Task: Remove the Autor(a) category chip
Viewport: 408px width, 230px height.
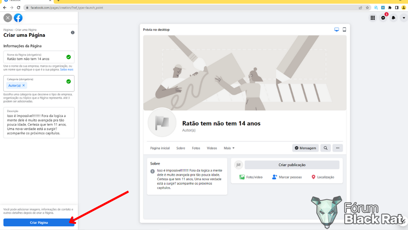Action: tap(24, 85)
